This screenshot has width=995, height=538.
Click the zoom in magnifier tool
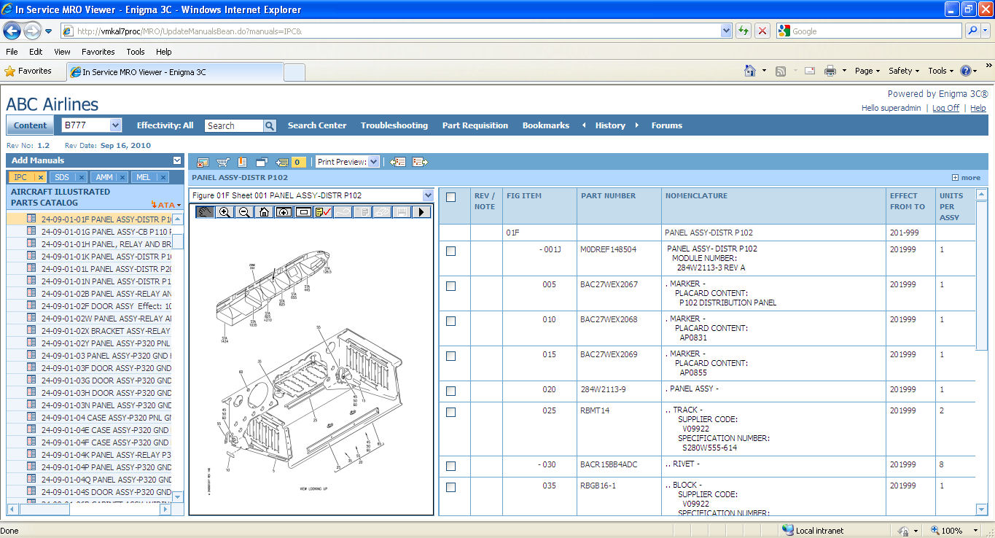click(225, 212)
